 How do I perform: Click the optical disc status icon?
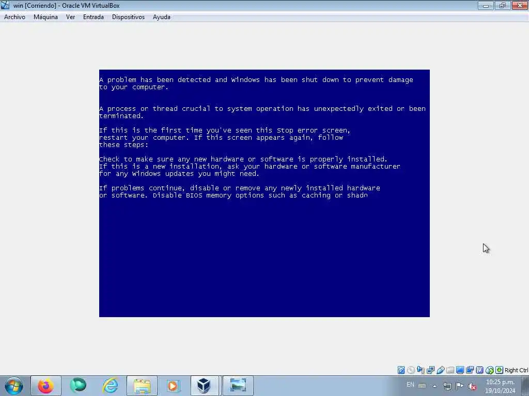(411, 370)
